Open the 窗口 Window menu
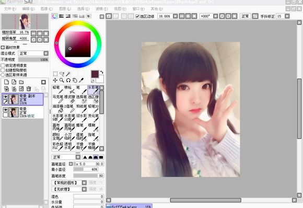Image resolution: width=303 pixels, height=208 pixels. point(138,9)
